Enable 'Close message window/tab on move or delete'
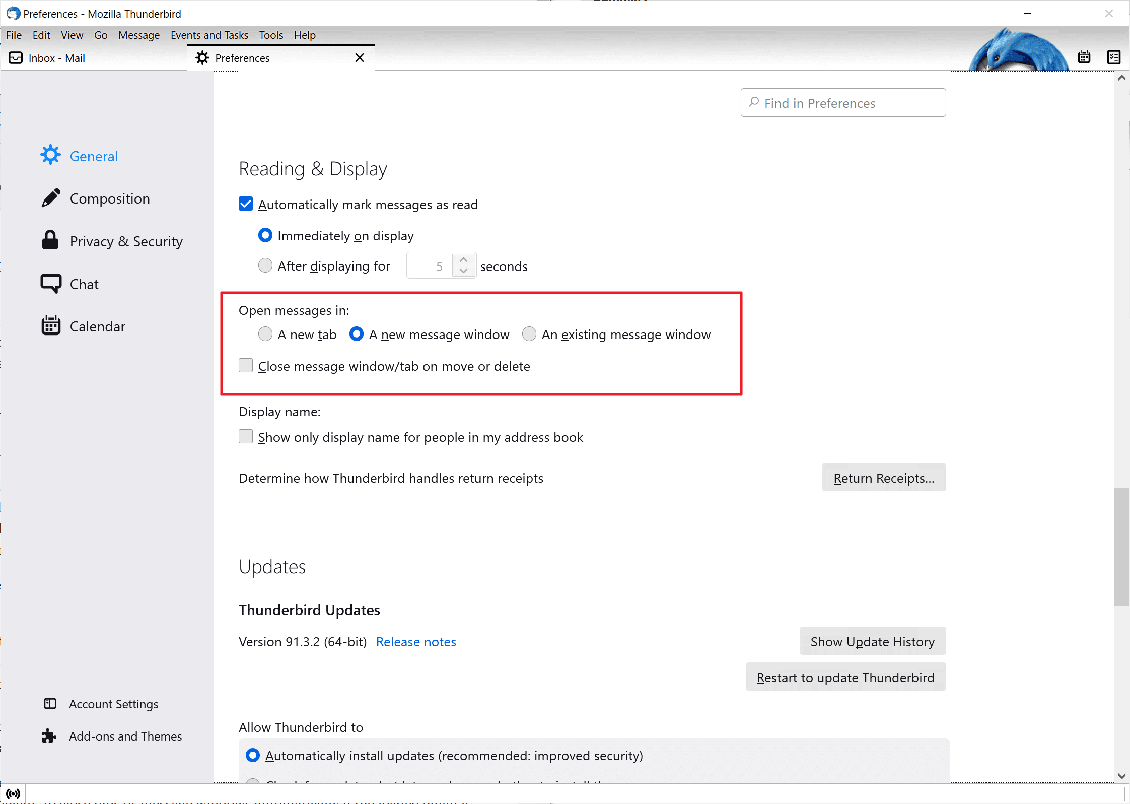This screenshot has width=1130, height=804. 247,365
